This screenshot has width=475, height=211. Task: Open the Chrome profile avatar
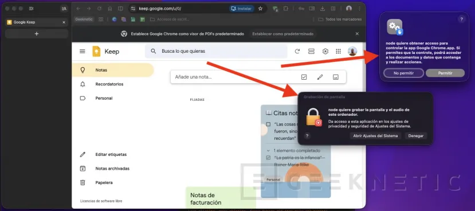[x=349, y=9]
